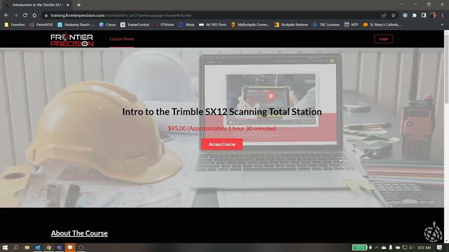This screenshot has width=449, height=252.
Task: Open the AK VRS Pivot bookmark
Action: coord(213,25)
